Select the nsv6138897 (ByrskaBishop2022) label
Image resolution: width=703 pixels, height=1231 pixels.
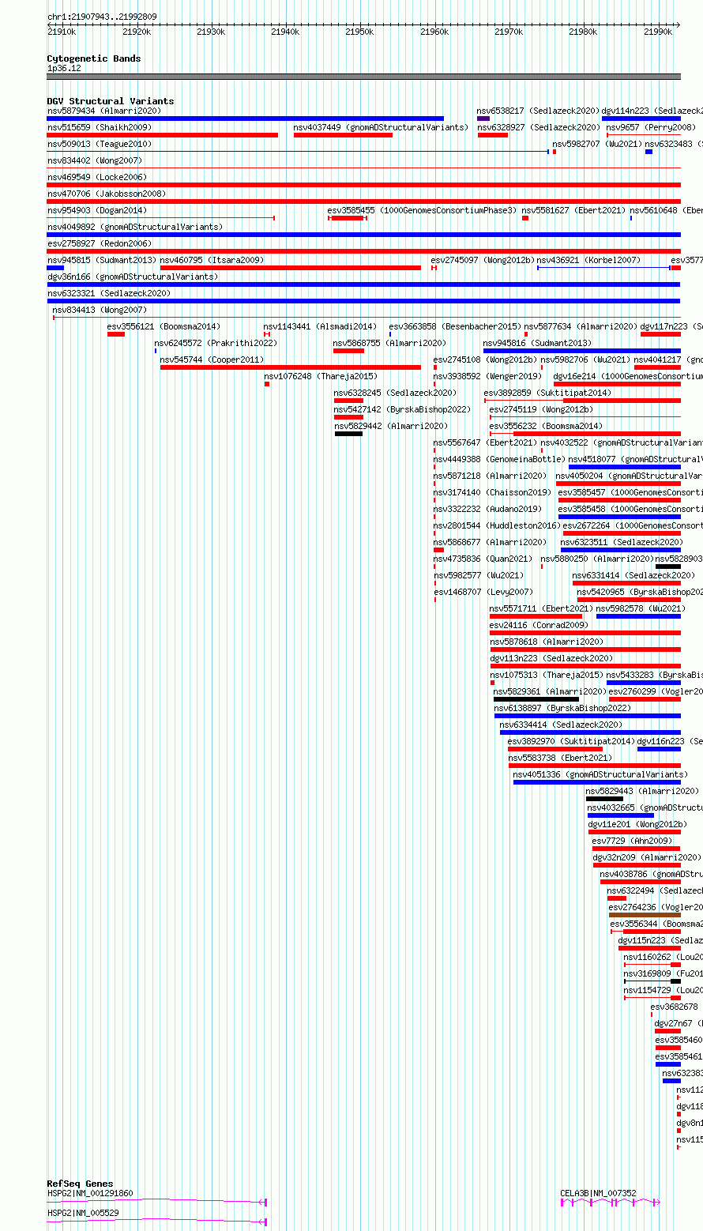562,708
